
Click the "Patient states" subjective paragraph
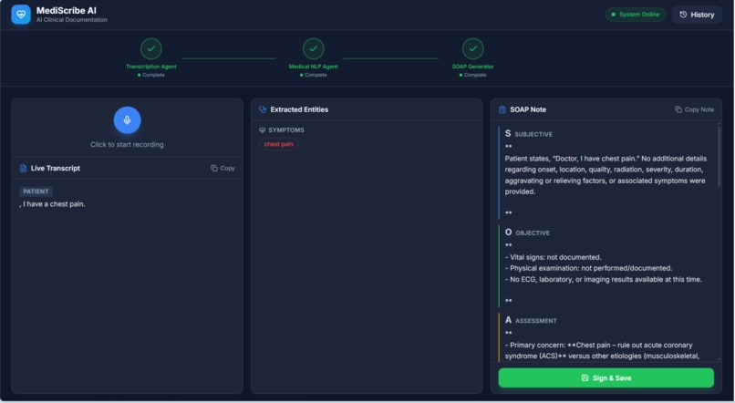coord(606,175)
